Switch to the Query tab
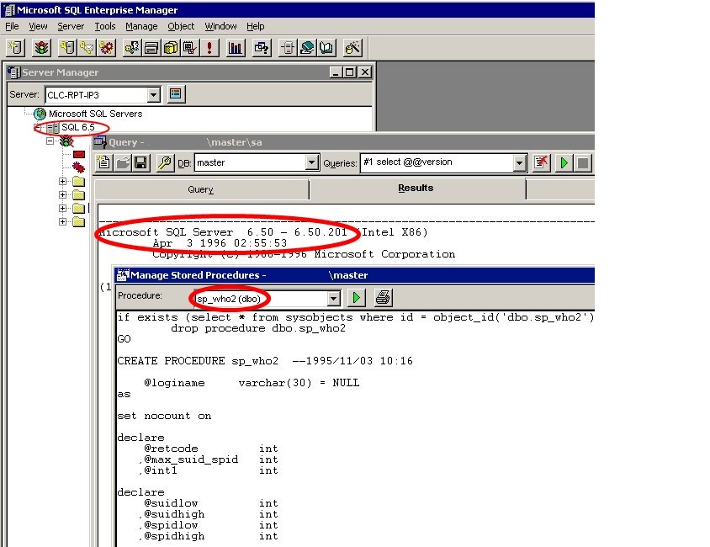This screenshot has height=547, width=710. (x=201, y=189)
